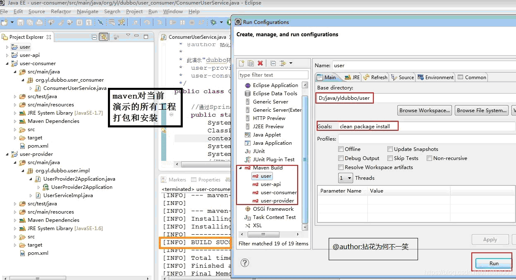Open the Window menu
516x280 pixels.
(173, 12)
